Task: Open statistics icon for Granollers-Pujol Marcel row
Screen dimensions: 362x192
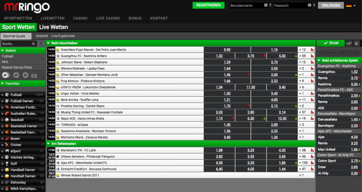Action: [313, 50]
